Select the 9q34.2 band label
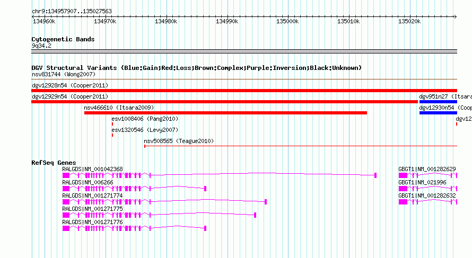This screenshot has width=472, height=258. tap(41, 46)
